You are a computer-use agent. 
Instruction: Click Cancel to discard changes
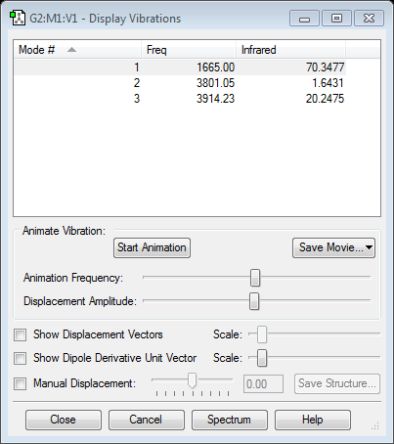[x=147, y=420]
